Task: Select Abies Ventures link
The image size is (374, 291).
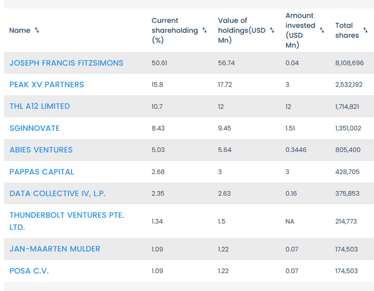Action: [41, 150]
